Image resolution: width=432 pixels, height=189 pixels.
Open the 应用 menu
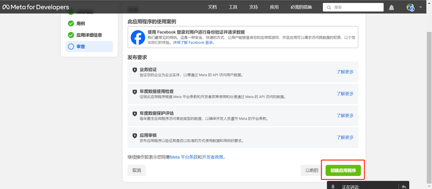point(274,7)
